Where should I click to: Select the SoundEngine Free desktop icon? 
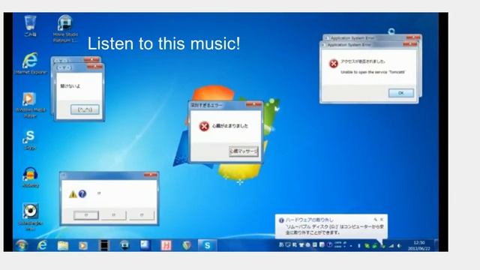click(30, 216)
